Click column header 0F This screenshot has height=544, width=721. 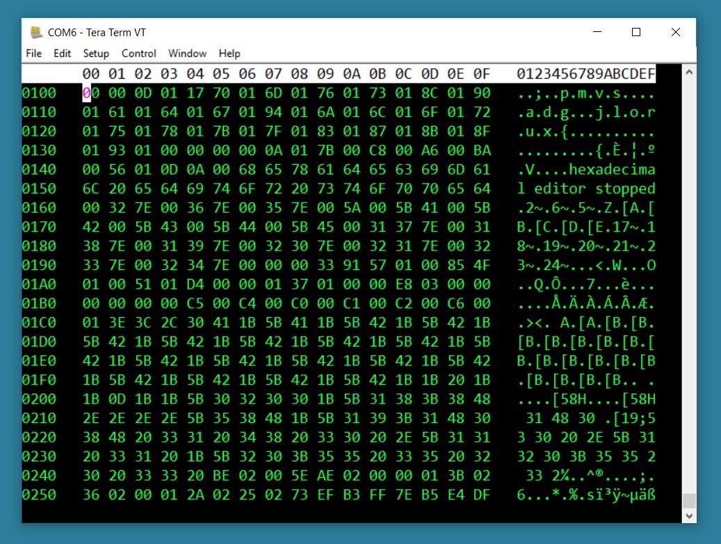[482, 74]
